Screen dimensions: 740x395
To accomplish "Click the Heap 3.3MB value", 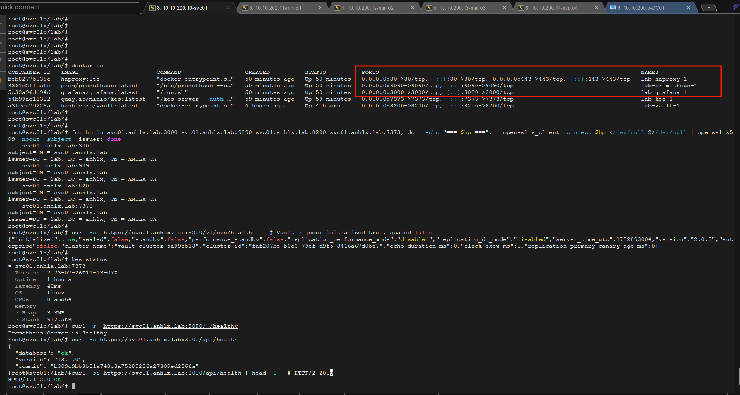I will coord(56,313).
